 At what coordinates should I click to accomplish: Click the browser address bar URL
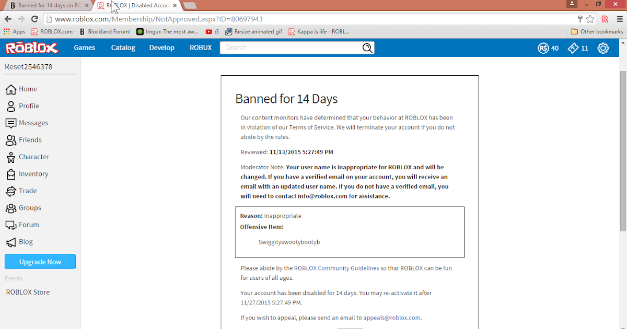(x=159, y=19)
